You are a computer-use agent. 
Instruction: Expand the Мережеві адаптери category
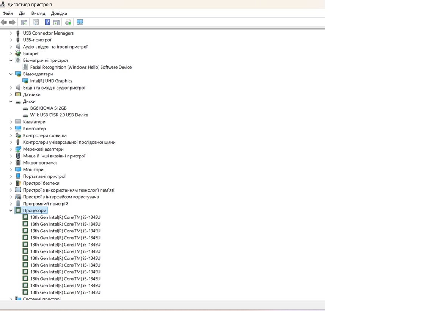[11, 149]
